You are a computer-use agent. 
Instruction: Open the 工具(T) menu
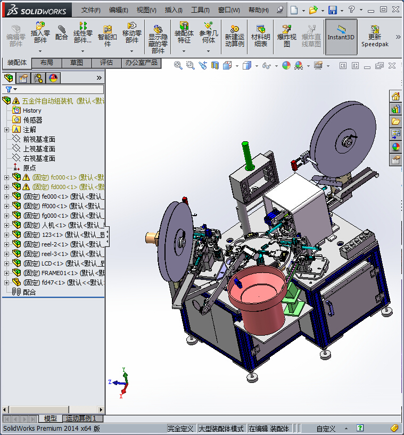[200, 10]
